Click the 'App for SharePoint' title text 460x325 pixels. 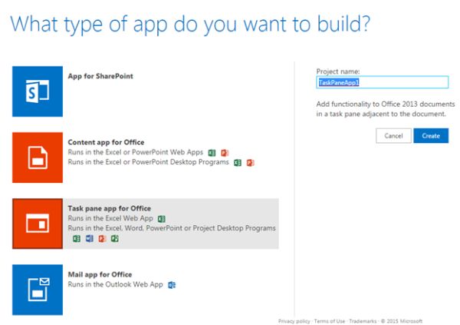click(x=100, y=76)
